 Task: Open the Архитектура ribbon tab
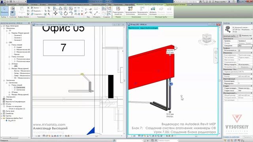pyautogui.click(x=12, y=4)
